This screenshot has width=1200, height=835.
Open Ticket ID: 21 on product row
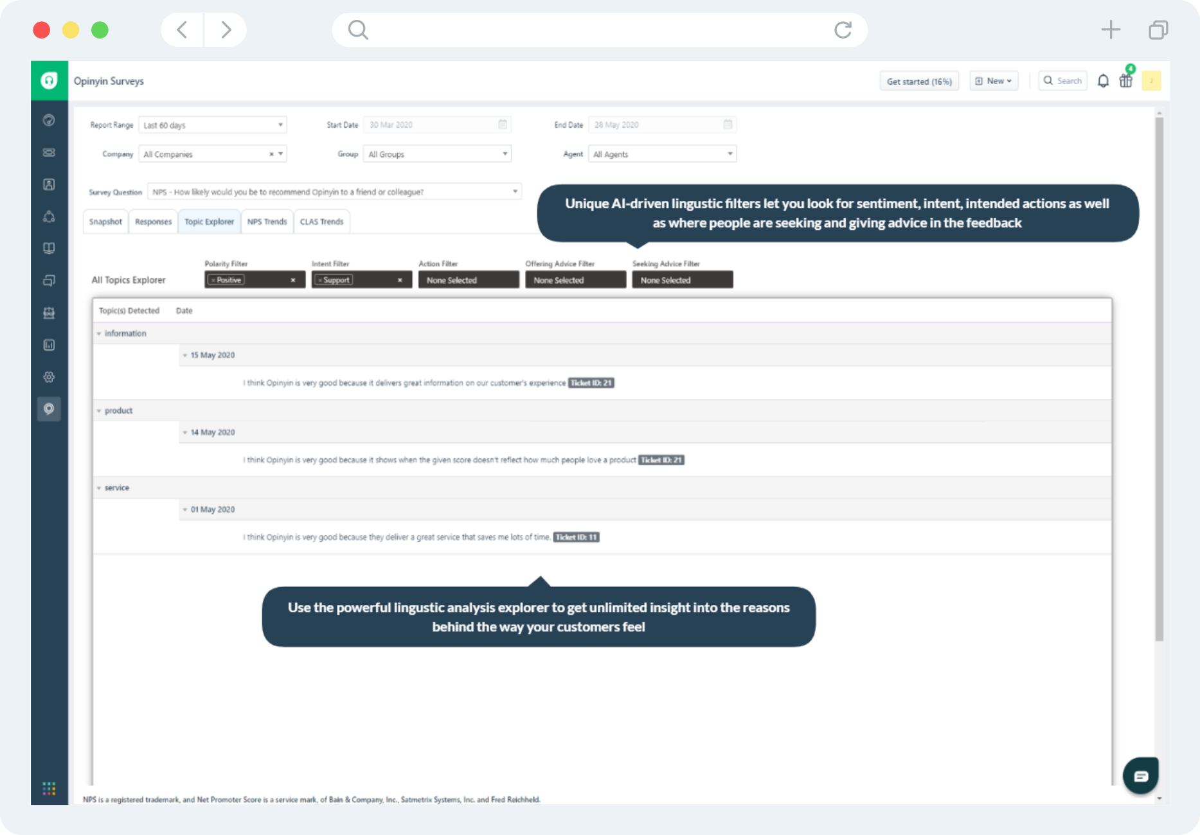(x=661, y=460)
